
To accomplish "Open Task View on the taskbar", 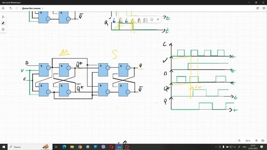I will [x=56, y=147].
